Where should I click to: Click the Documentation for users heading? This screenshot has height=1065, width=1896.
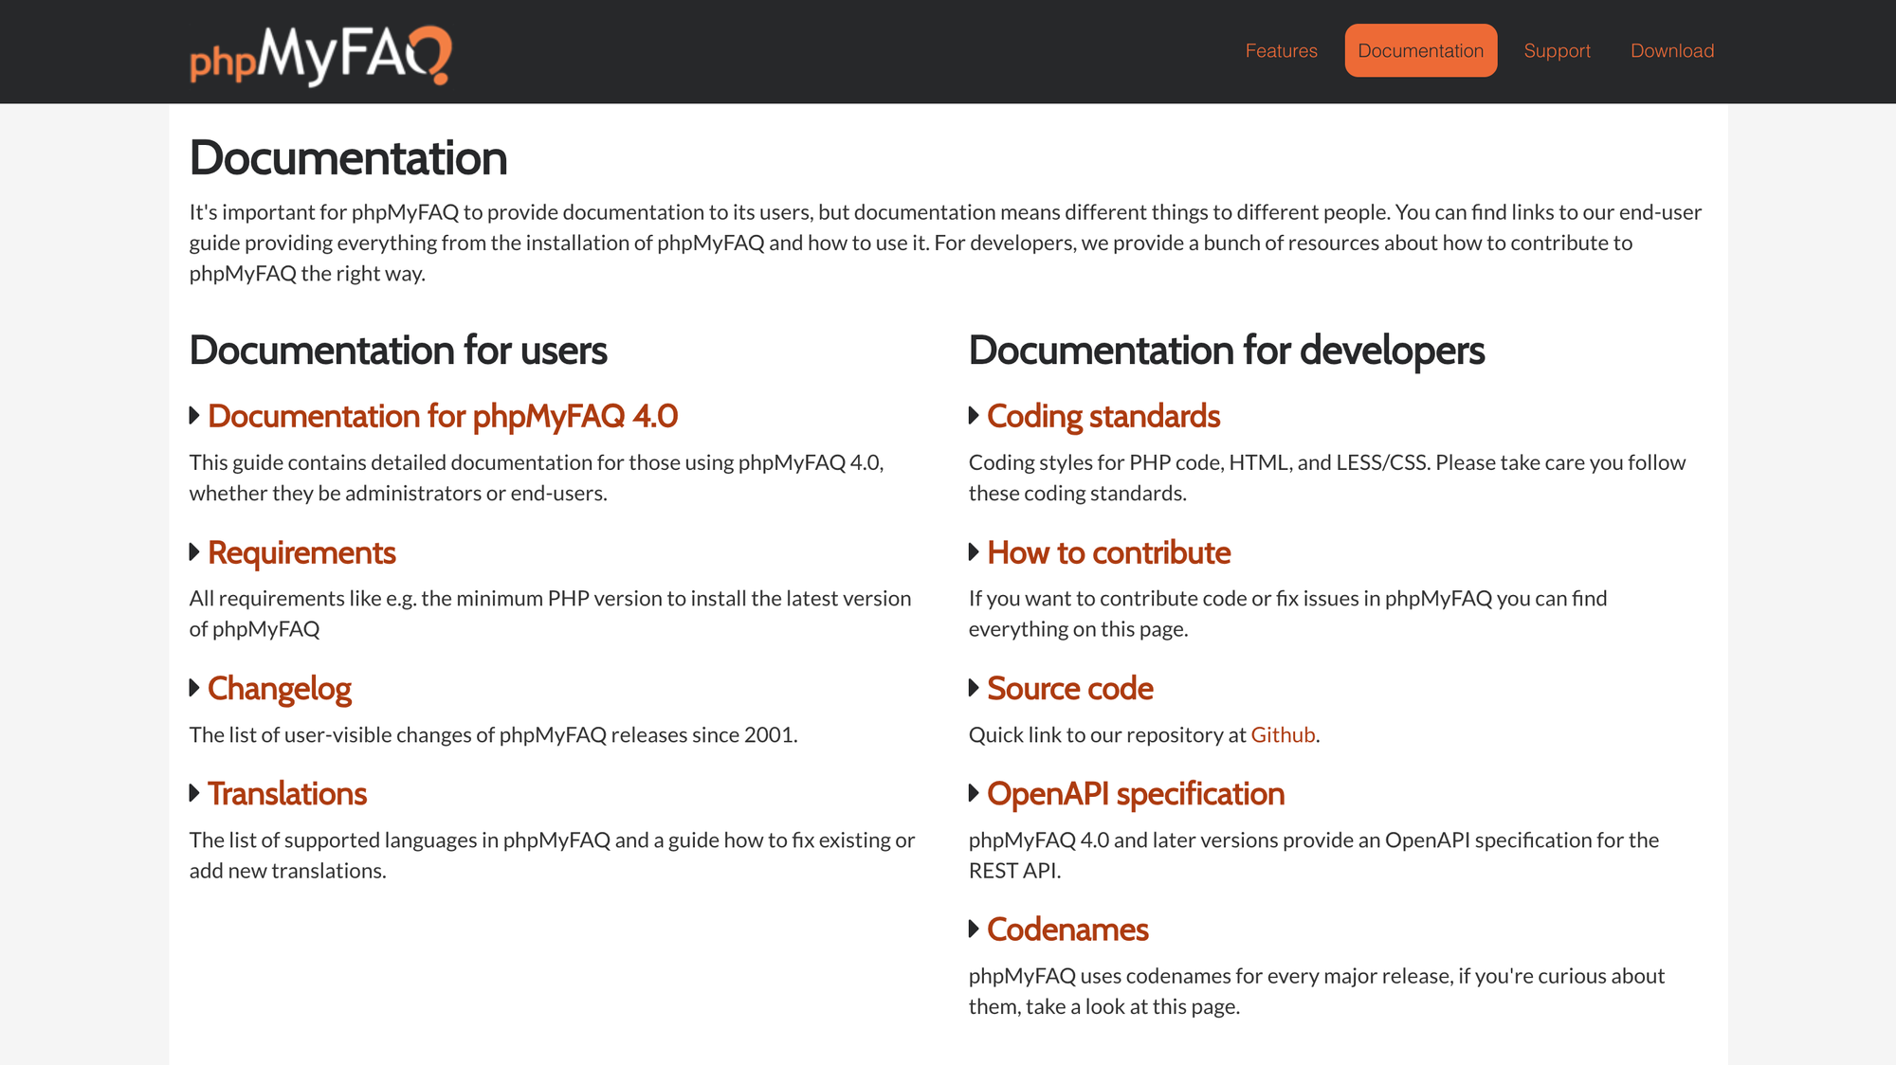click(x=398, y=351)
